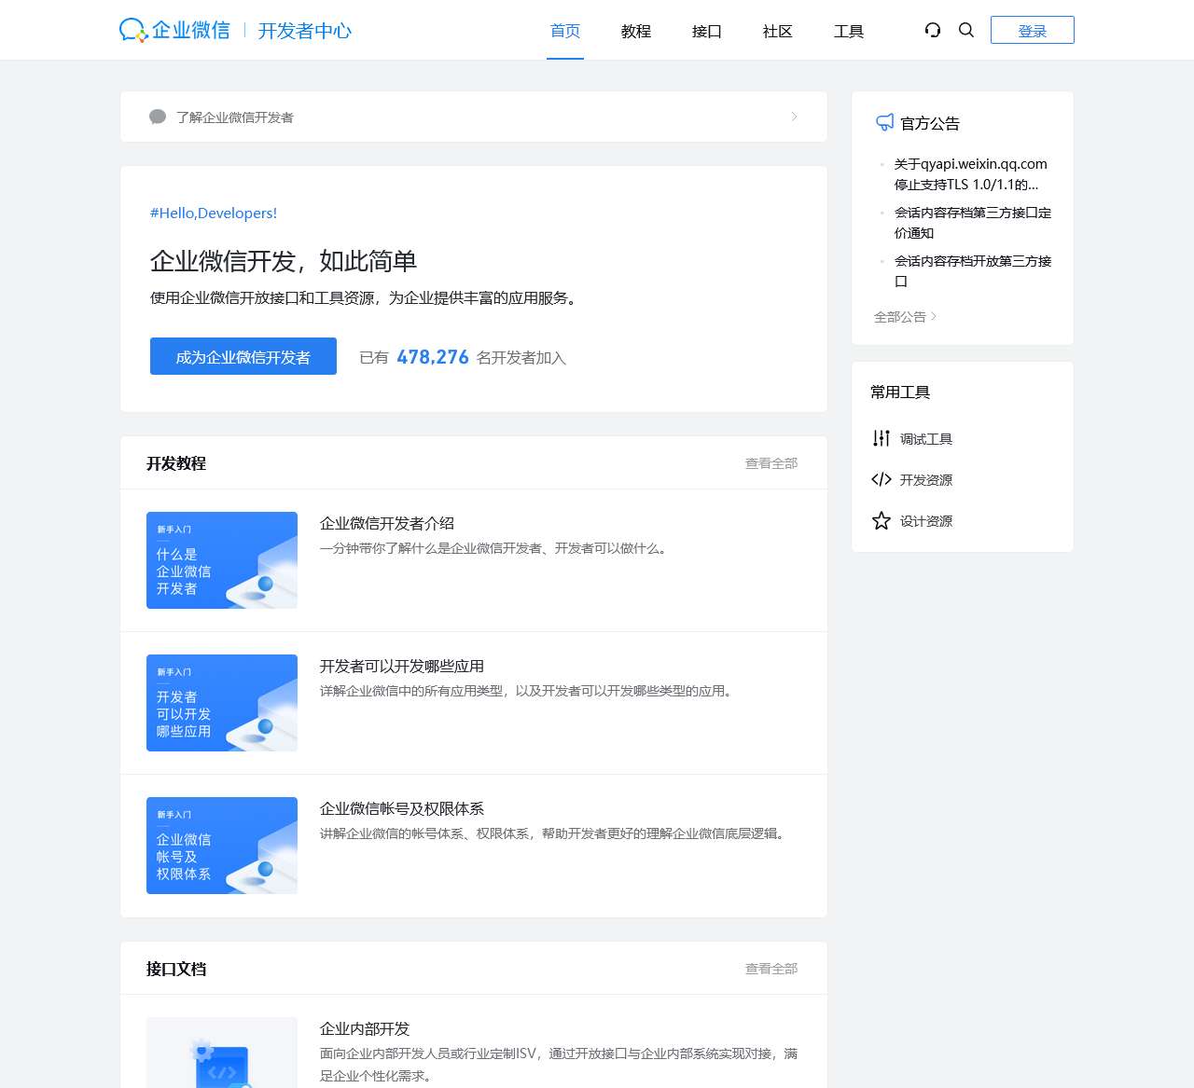Click the speech bubble icon beside 了解企业微信开发者

point(158,117)
